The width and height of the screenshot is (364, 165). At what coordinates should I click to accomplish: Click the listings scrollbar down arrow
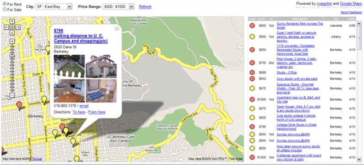[x=359, y=159]
